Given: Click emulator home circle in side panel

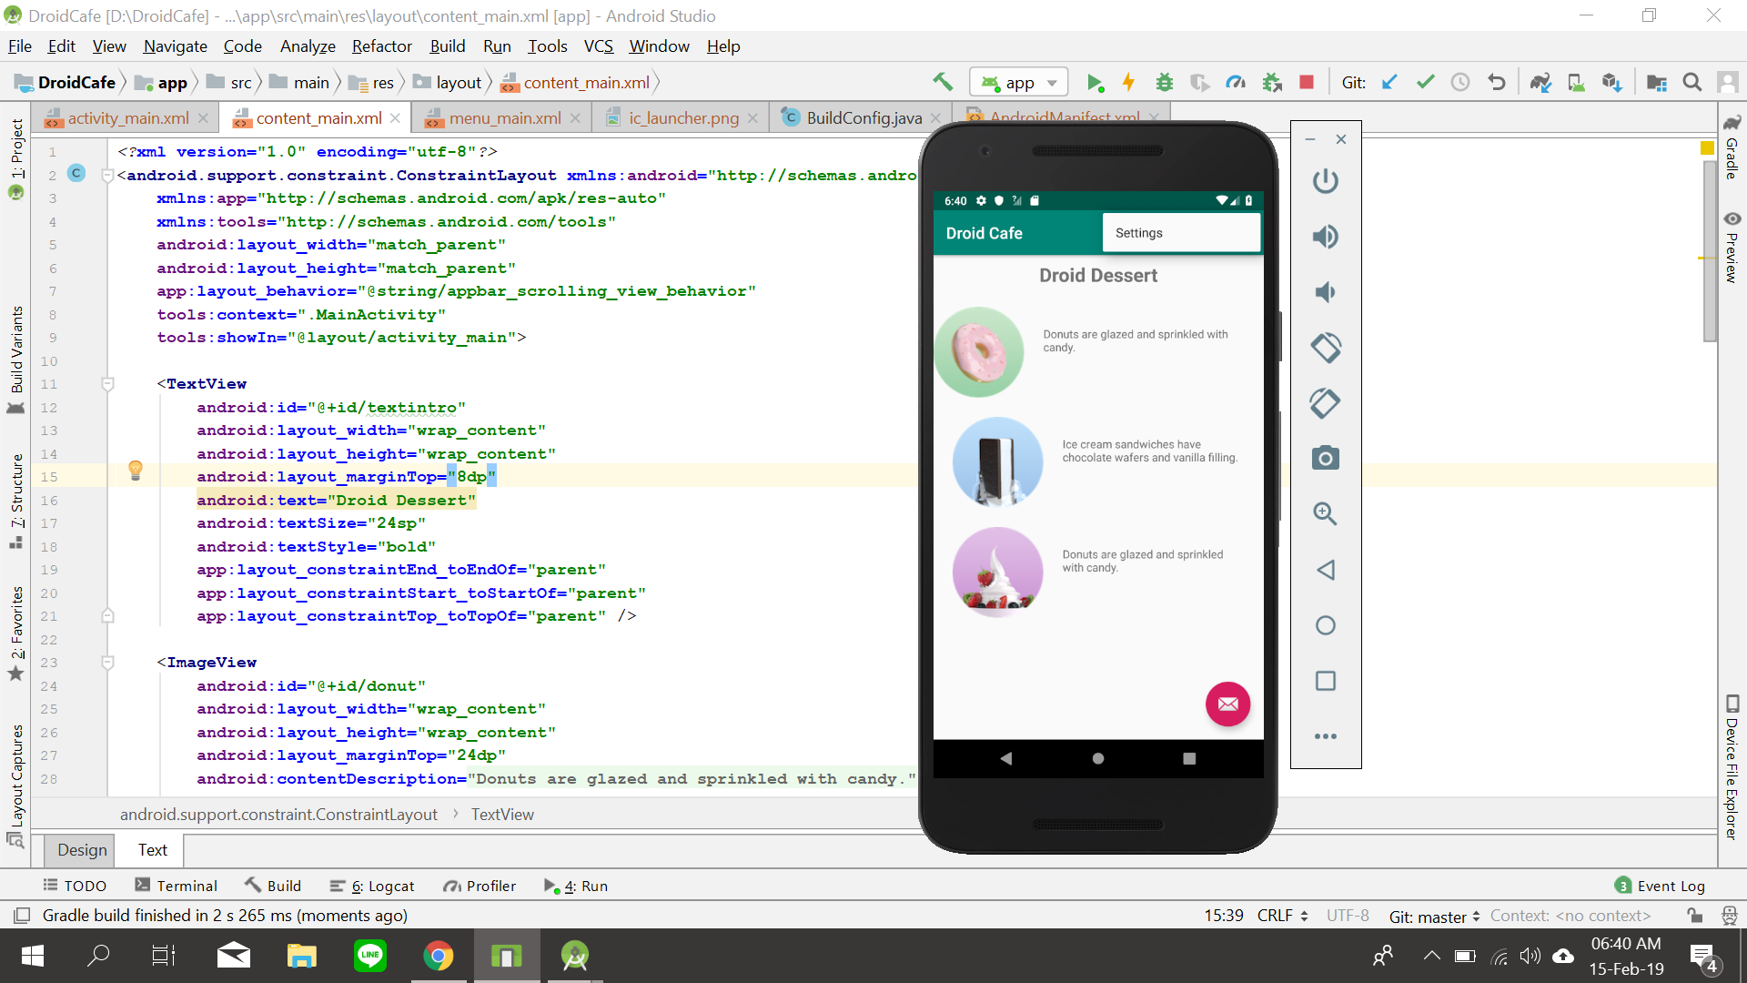Looking at the screenshot, I should (1326, 625).
